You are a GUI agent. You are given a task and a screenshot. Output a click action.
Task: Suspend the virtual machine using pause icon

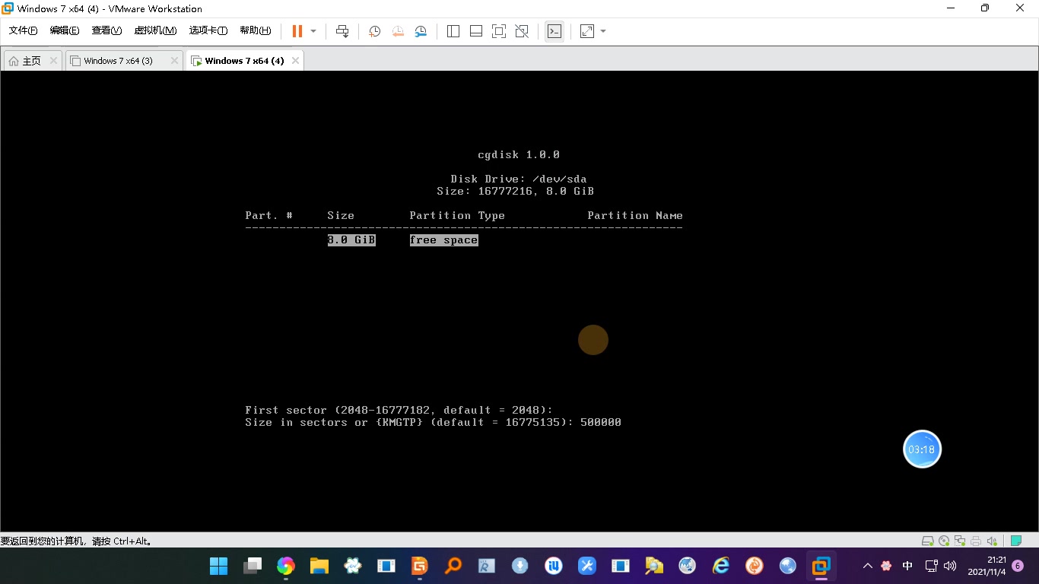pyautogui.click(x=297, y=31)
